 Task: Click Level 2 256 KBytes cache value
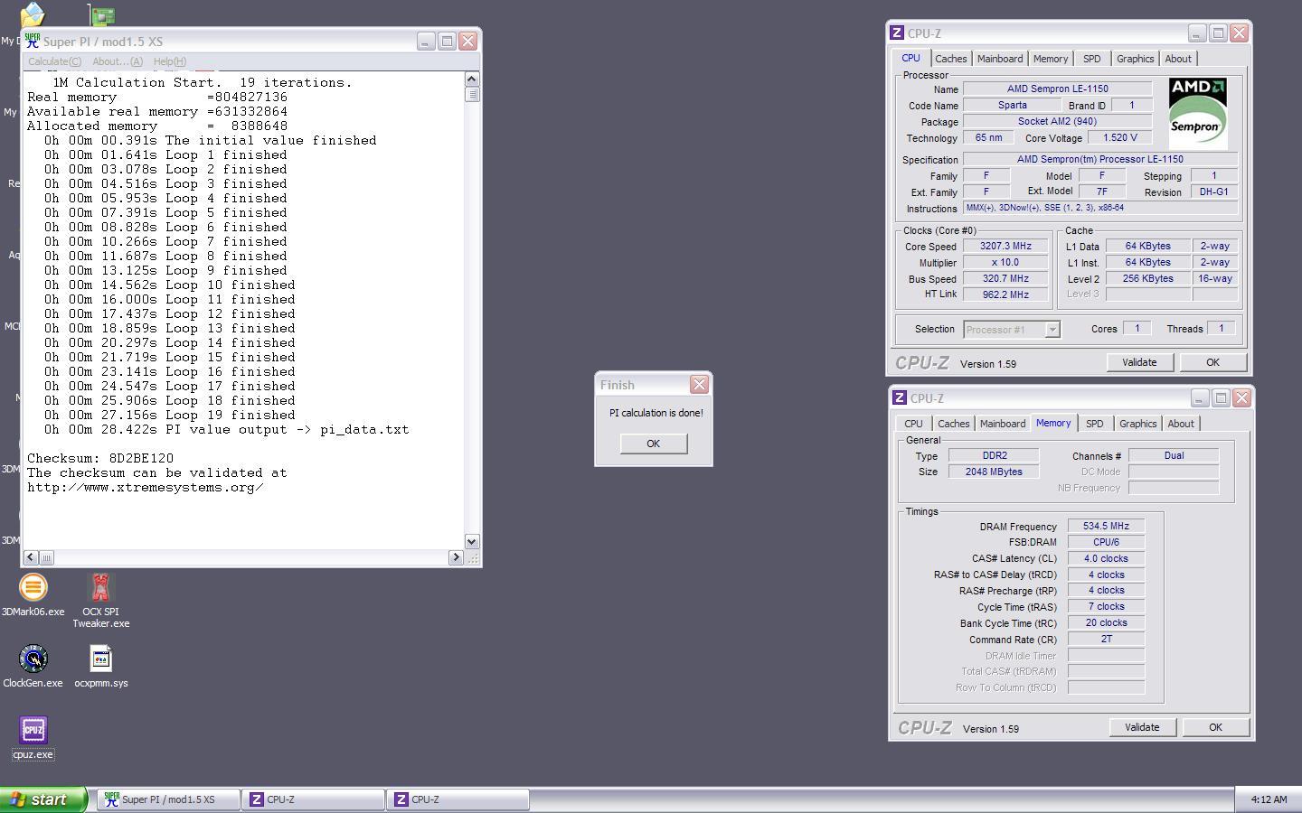1148,279
